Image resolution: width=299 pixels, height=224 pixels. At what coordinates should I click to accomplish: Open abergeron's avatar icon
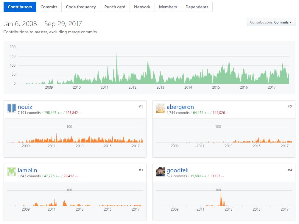click(x=160, y=108)
